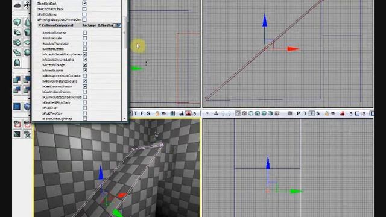386x217 pixels.
Task: Click the blue Z-axis gizmo arrow in top-right viewport
Action: tap(265, 20)
